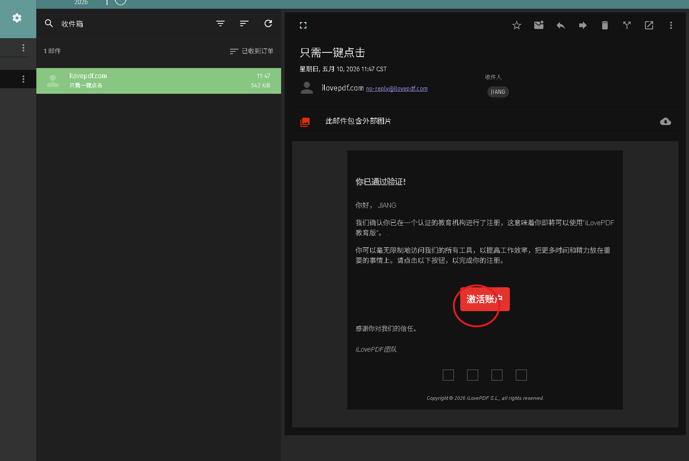Click the sender avatar in message header
689x461 pixels.
pyautogui.click(x=307, y=88)
